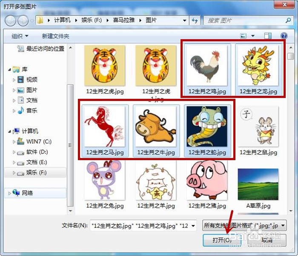
Task: Open help with the blue question icon
Action: (x=284, y=36)
